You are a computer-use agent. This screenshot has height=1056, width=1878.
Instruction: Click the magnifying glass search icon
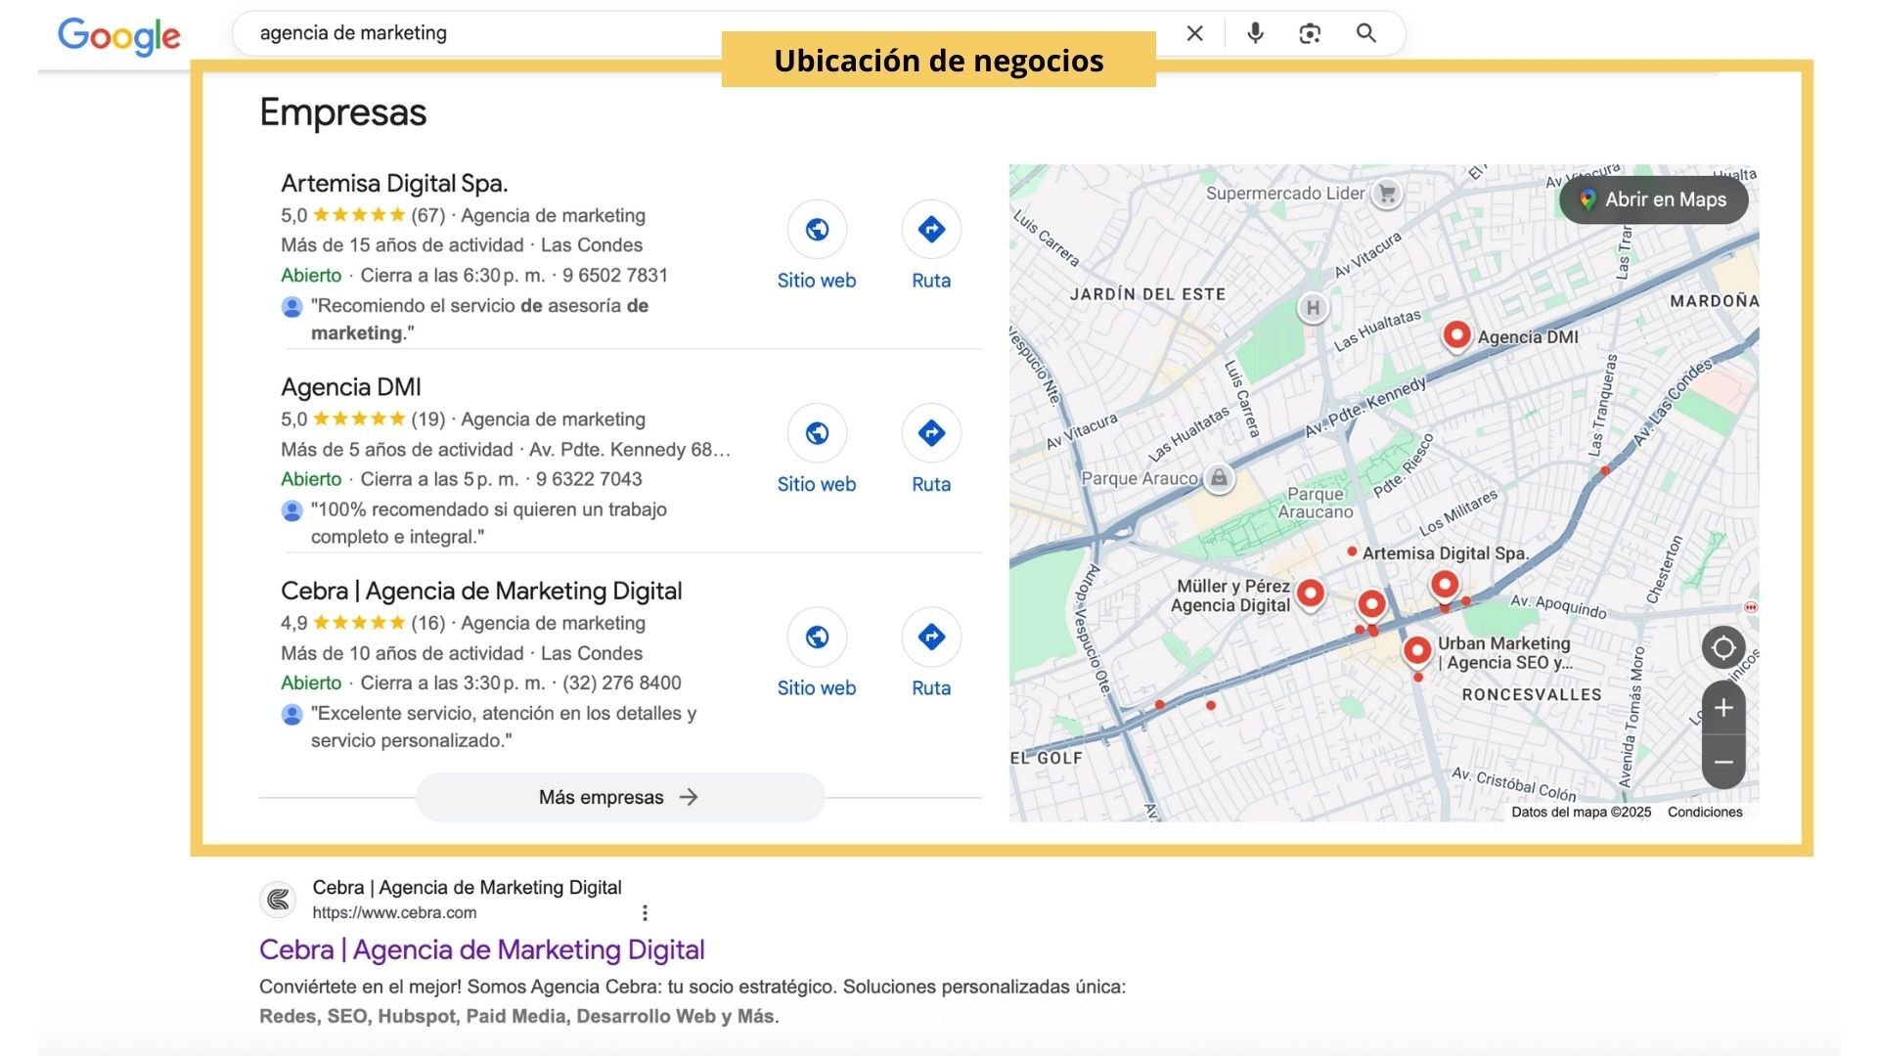point(1366,33)
